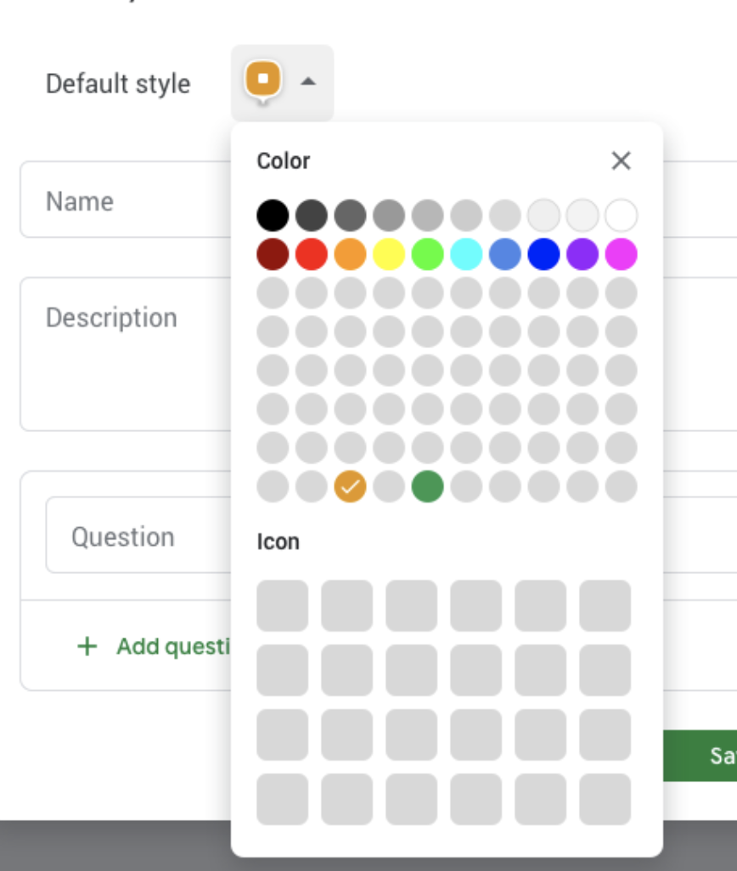Click the Add question link
The width and height of the screenshot is (737, 871).
(x=154, y=646)
